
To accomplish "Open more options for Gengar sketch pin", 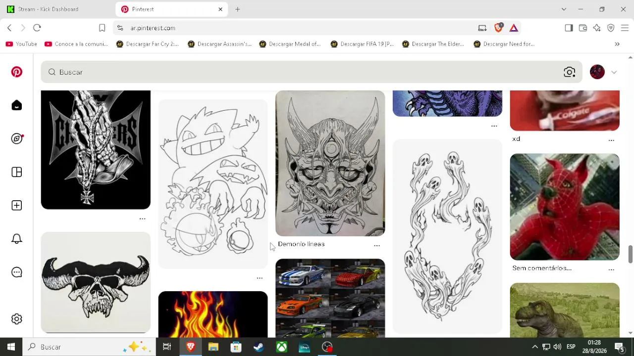I will click(x=260, y=278).
